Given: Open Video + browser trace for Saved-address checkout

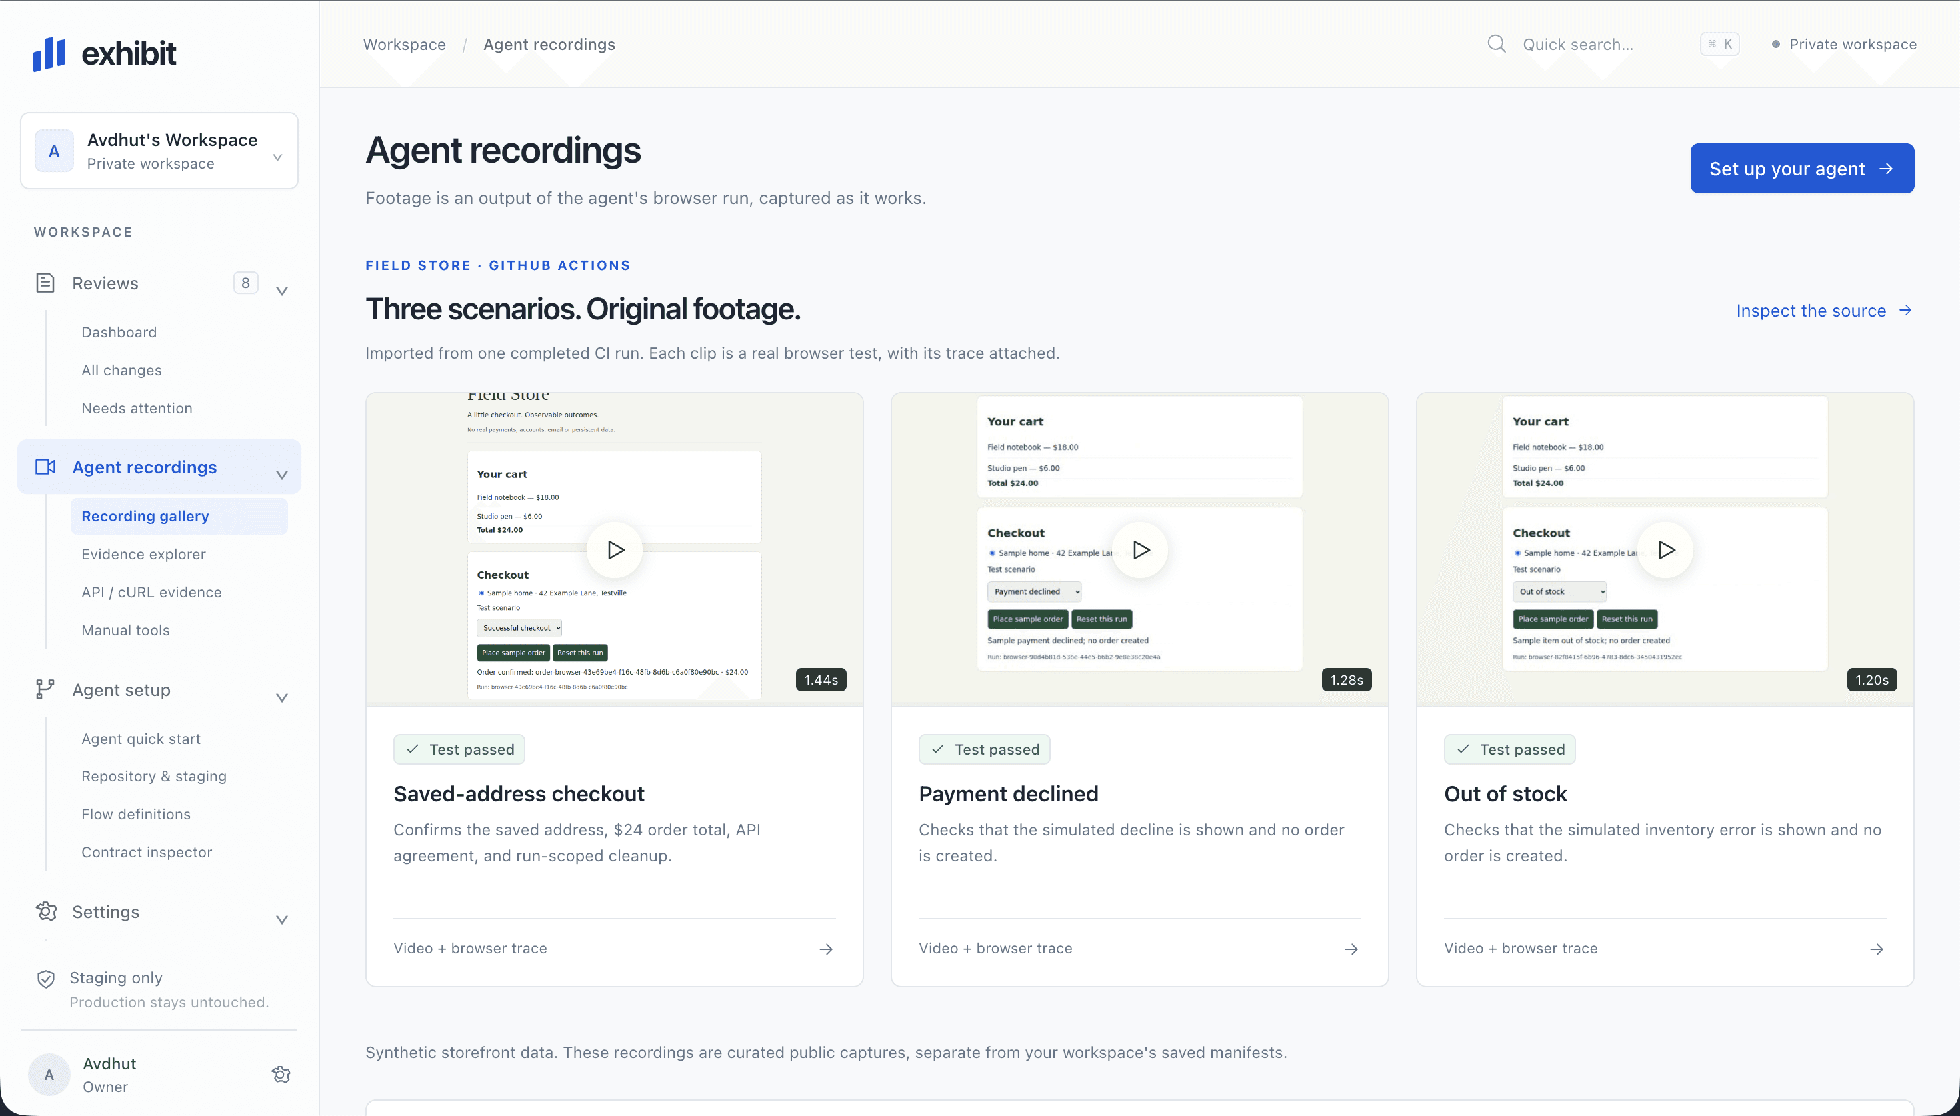Looking at the screenshot, I should (x=615, y=949).
